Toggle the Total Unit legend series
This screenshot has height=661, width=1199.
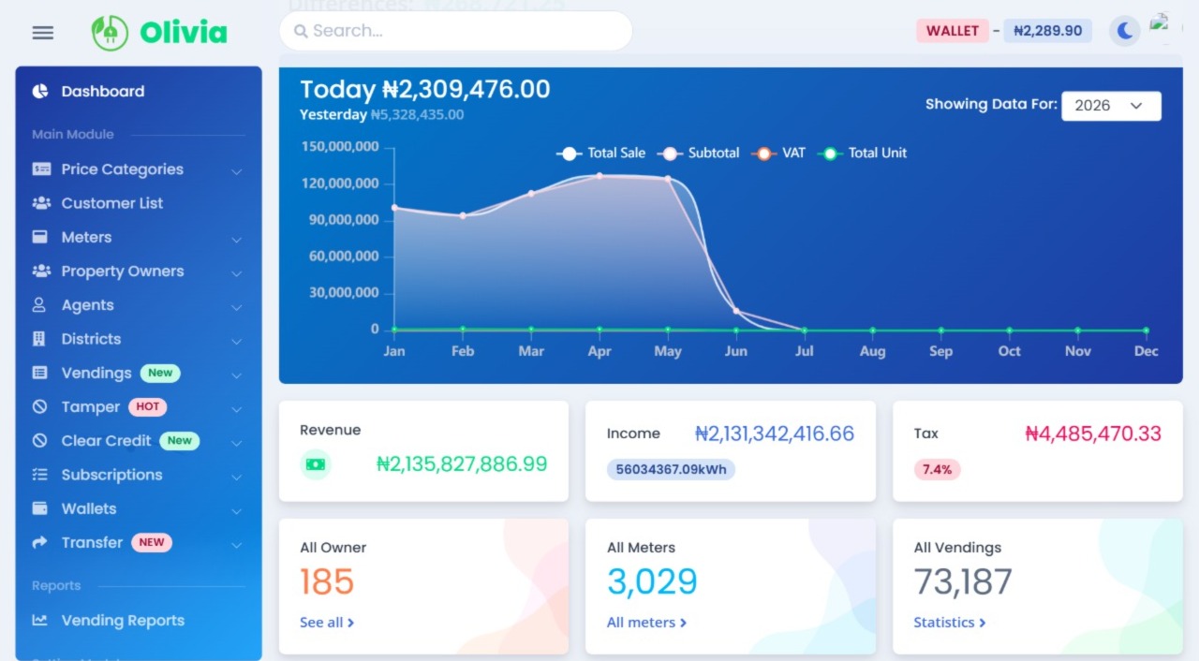click(x=863, y=153)
